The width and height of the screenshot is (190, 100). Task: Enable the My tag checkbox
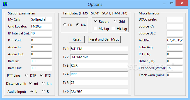click(95, 29)
